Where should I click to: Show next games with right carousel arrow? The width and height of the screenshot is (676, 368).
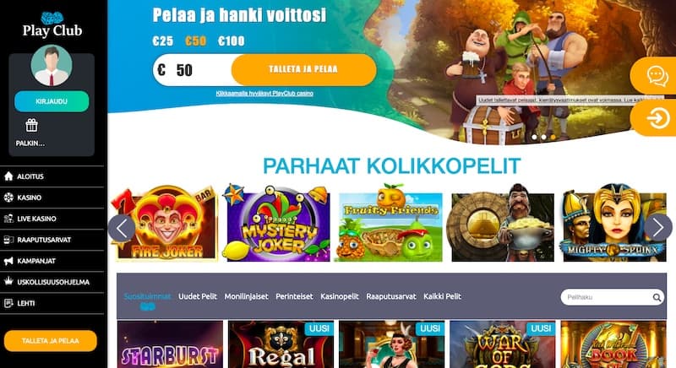[x=658, y=227]
